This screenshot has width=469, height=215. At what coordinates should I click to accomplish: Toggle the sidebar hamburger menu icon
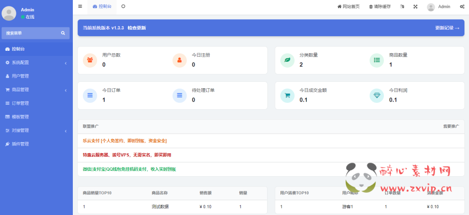80,6
